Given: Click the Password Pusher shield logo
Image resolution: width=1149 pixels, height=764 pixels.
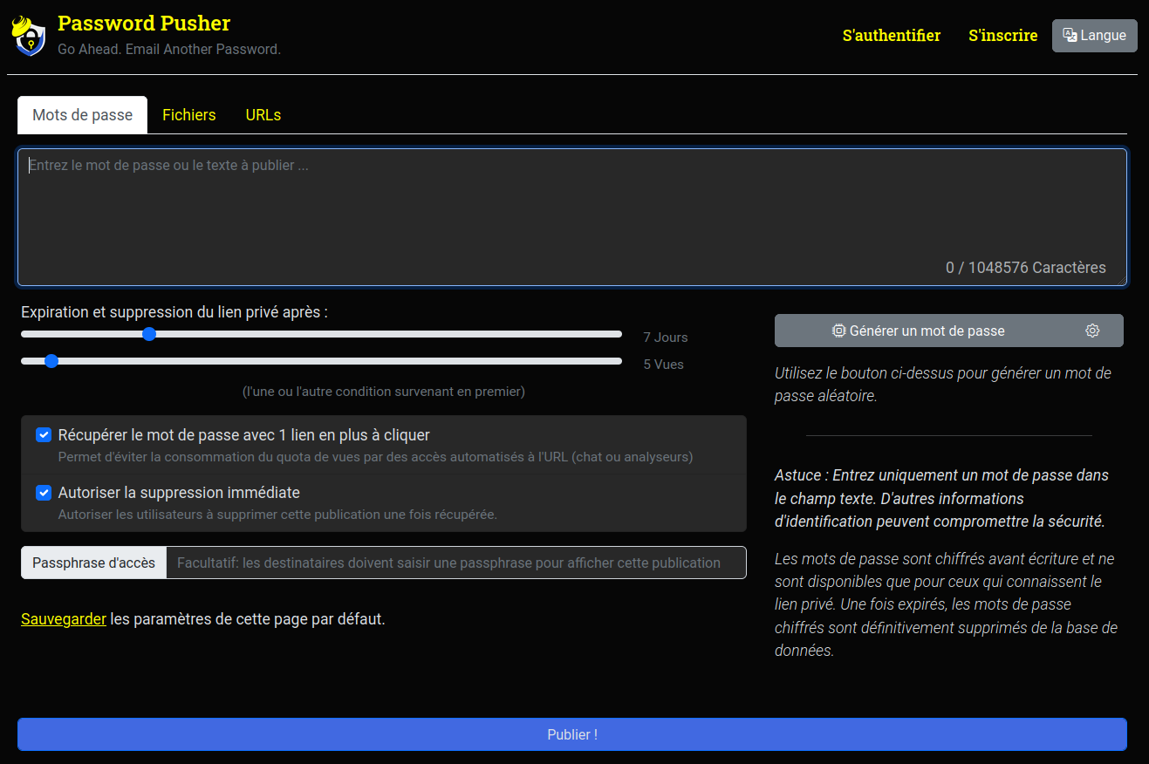Looking at the screenshot, I should [29, 35].
